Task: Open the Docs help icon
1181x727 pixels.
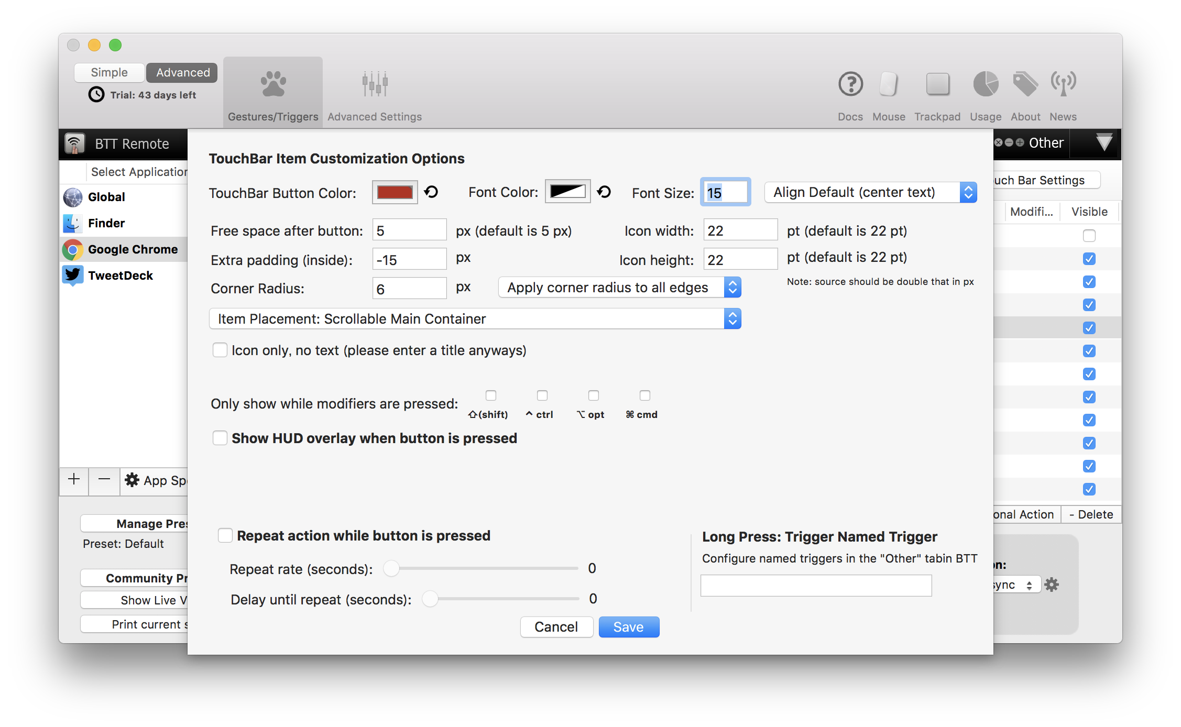Action: 850,84
